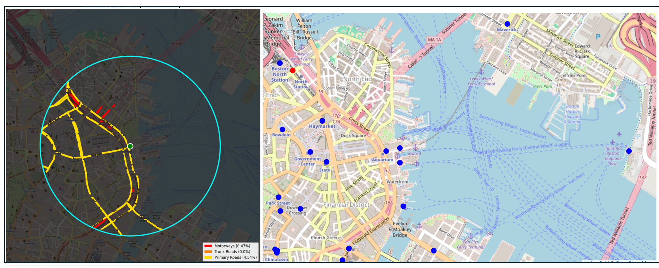
Task: Click the 'Church Green' label
Action: point(325,238)
